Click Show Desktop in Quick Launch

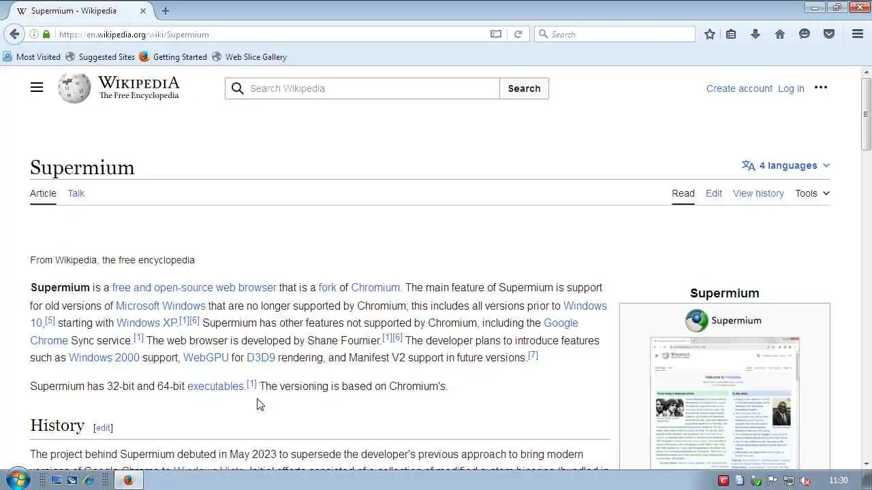tap(57, 480)
